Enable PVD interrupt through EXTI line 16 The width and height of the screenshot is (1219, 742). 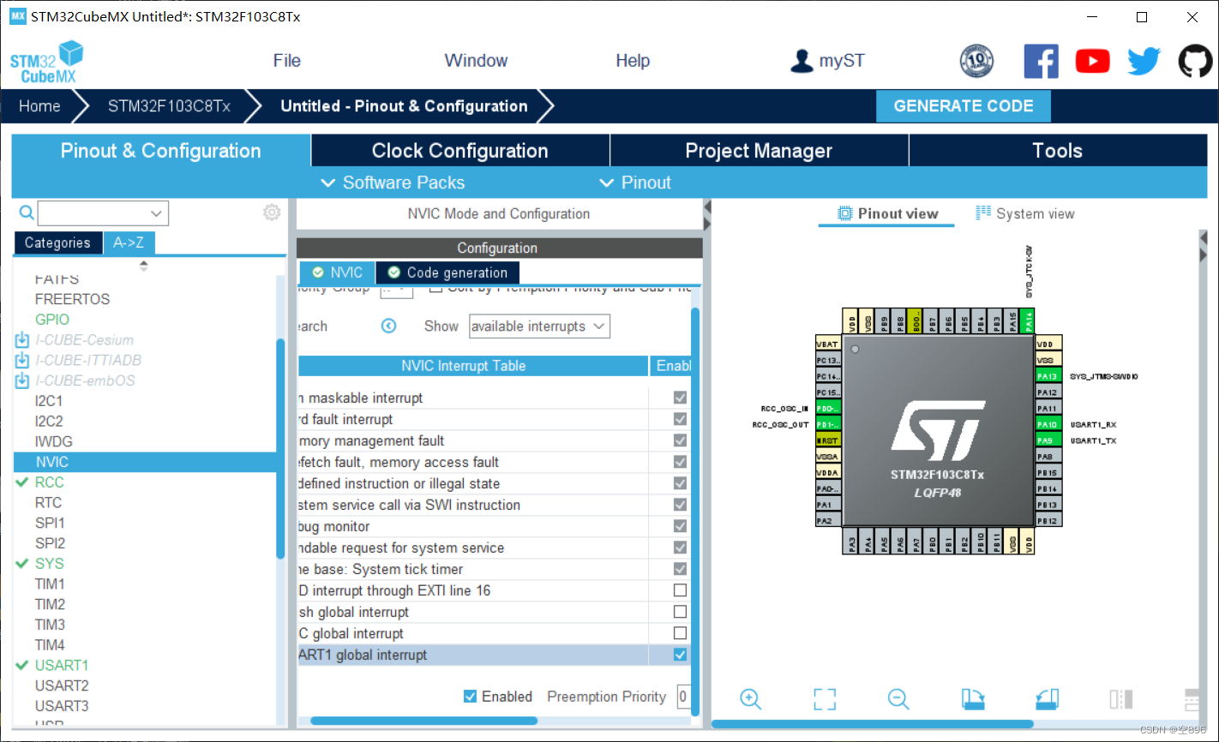(x=680, y=590)
